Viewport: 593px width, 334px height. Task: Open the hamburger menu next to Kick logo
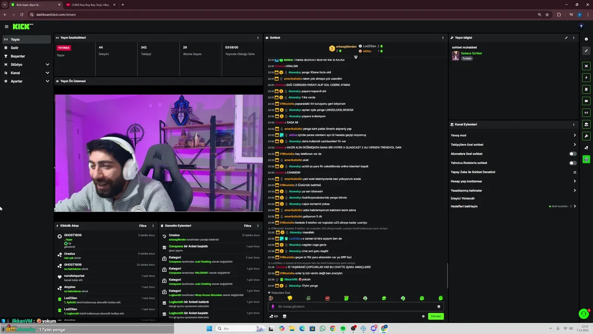[6, 26]
